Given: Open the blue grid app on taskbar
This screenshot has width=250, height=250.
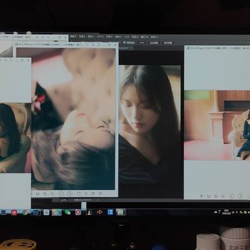Looking at the screenshot, I should click(x=110, y=212).
